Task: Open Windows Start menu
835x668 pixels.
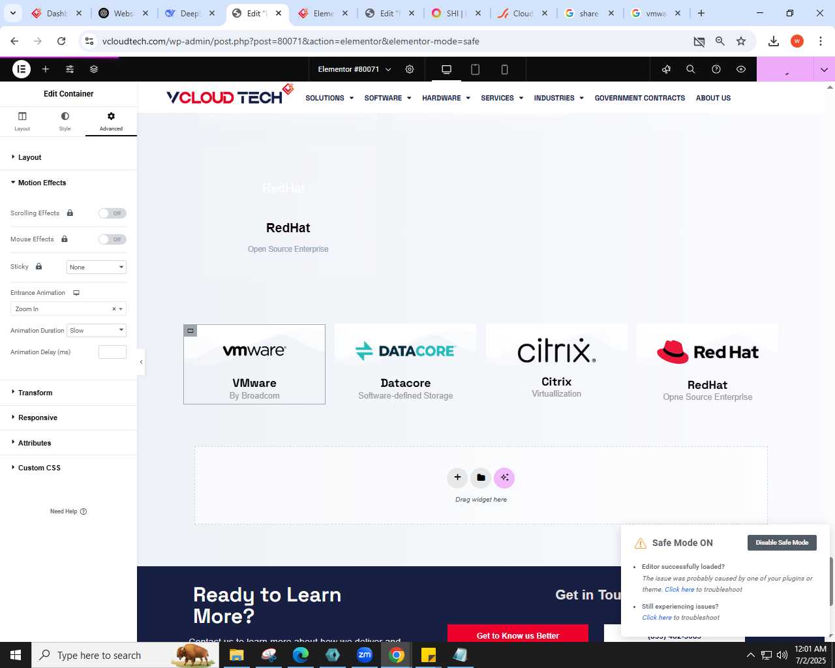Action: [x=16, y=655]
